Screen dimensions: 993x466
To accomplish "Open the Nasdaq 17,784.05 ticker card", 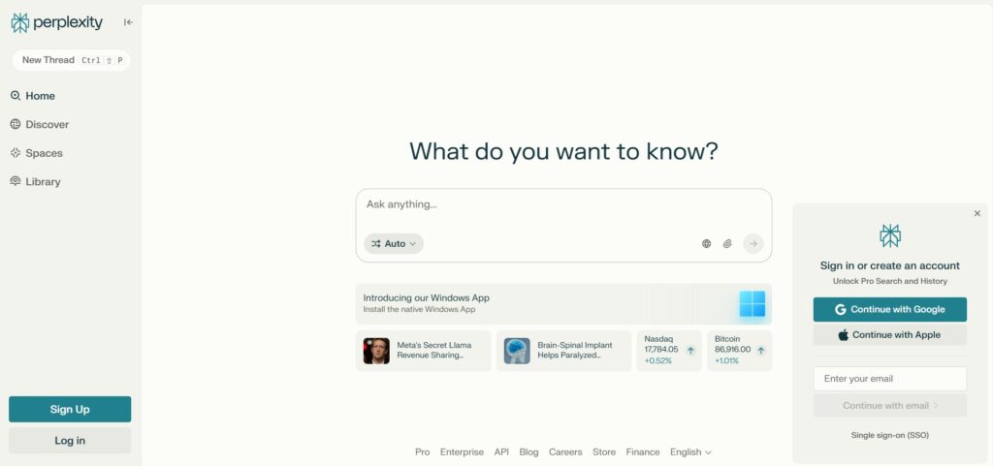I will click(x=669, y=351).
